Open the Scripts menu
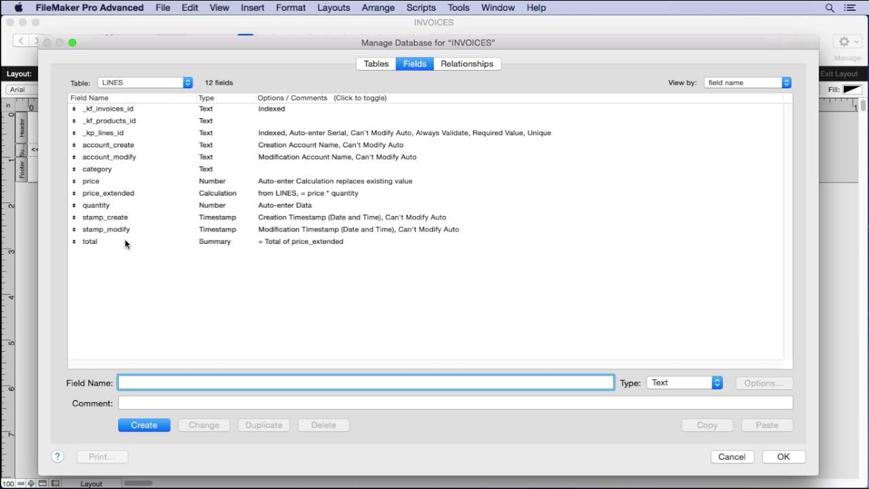The width and height of the screenshot is (869, 489). click(x=421, y=7)
